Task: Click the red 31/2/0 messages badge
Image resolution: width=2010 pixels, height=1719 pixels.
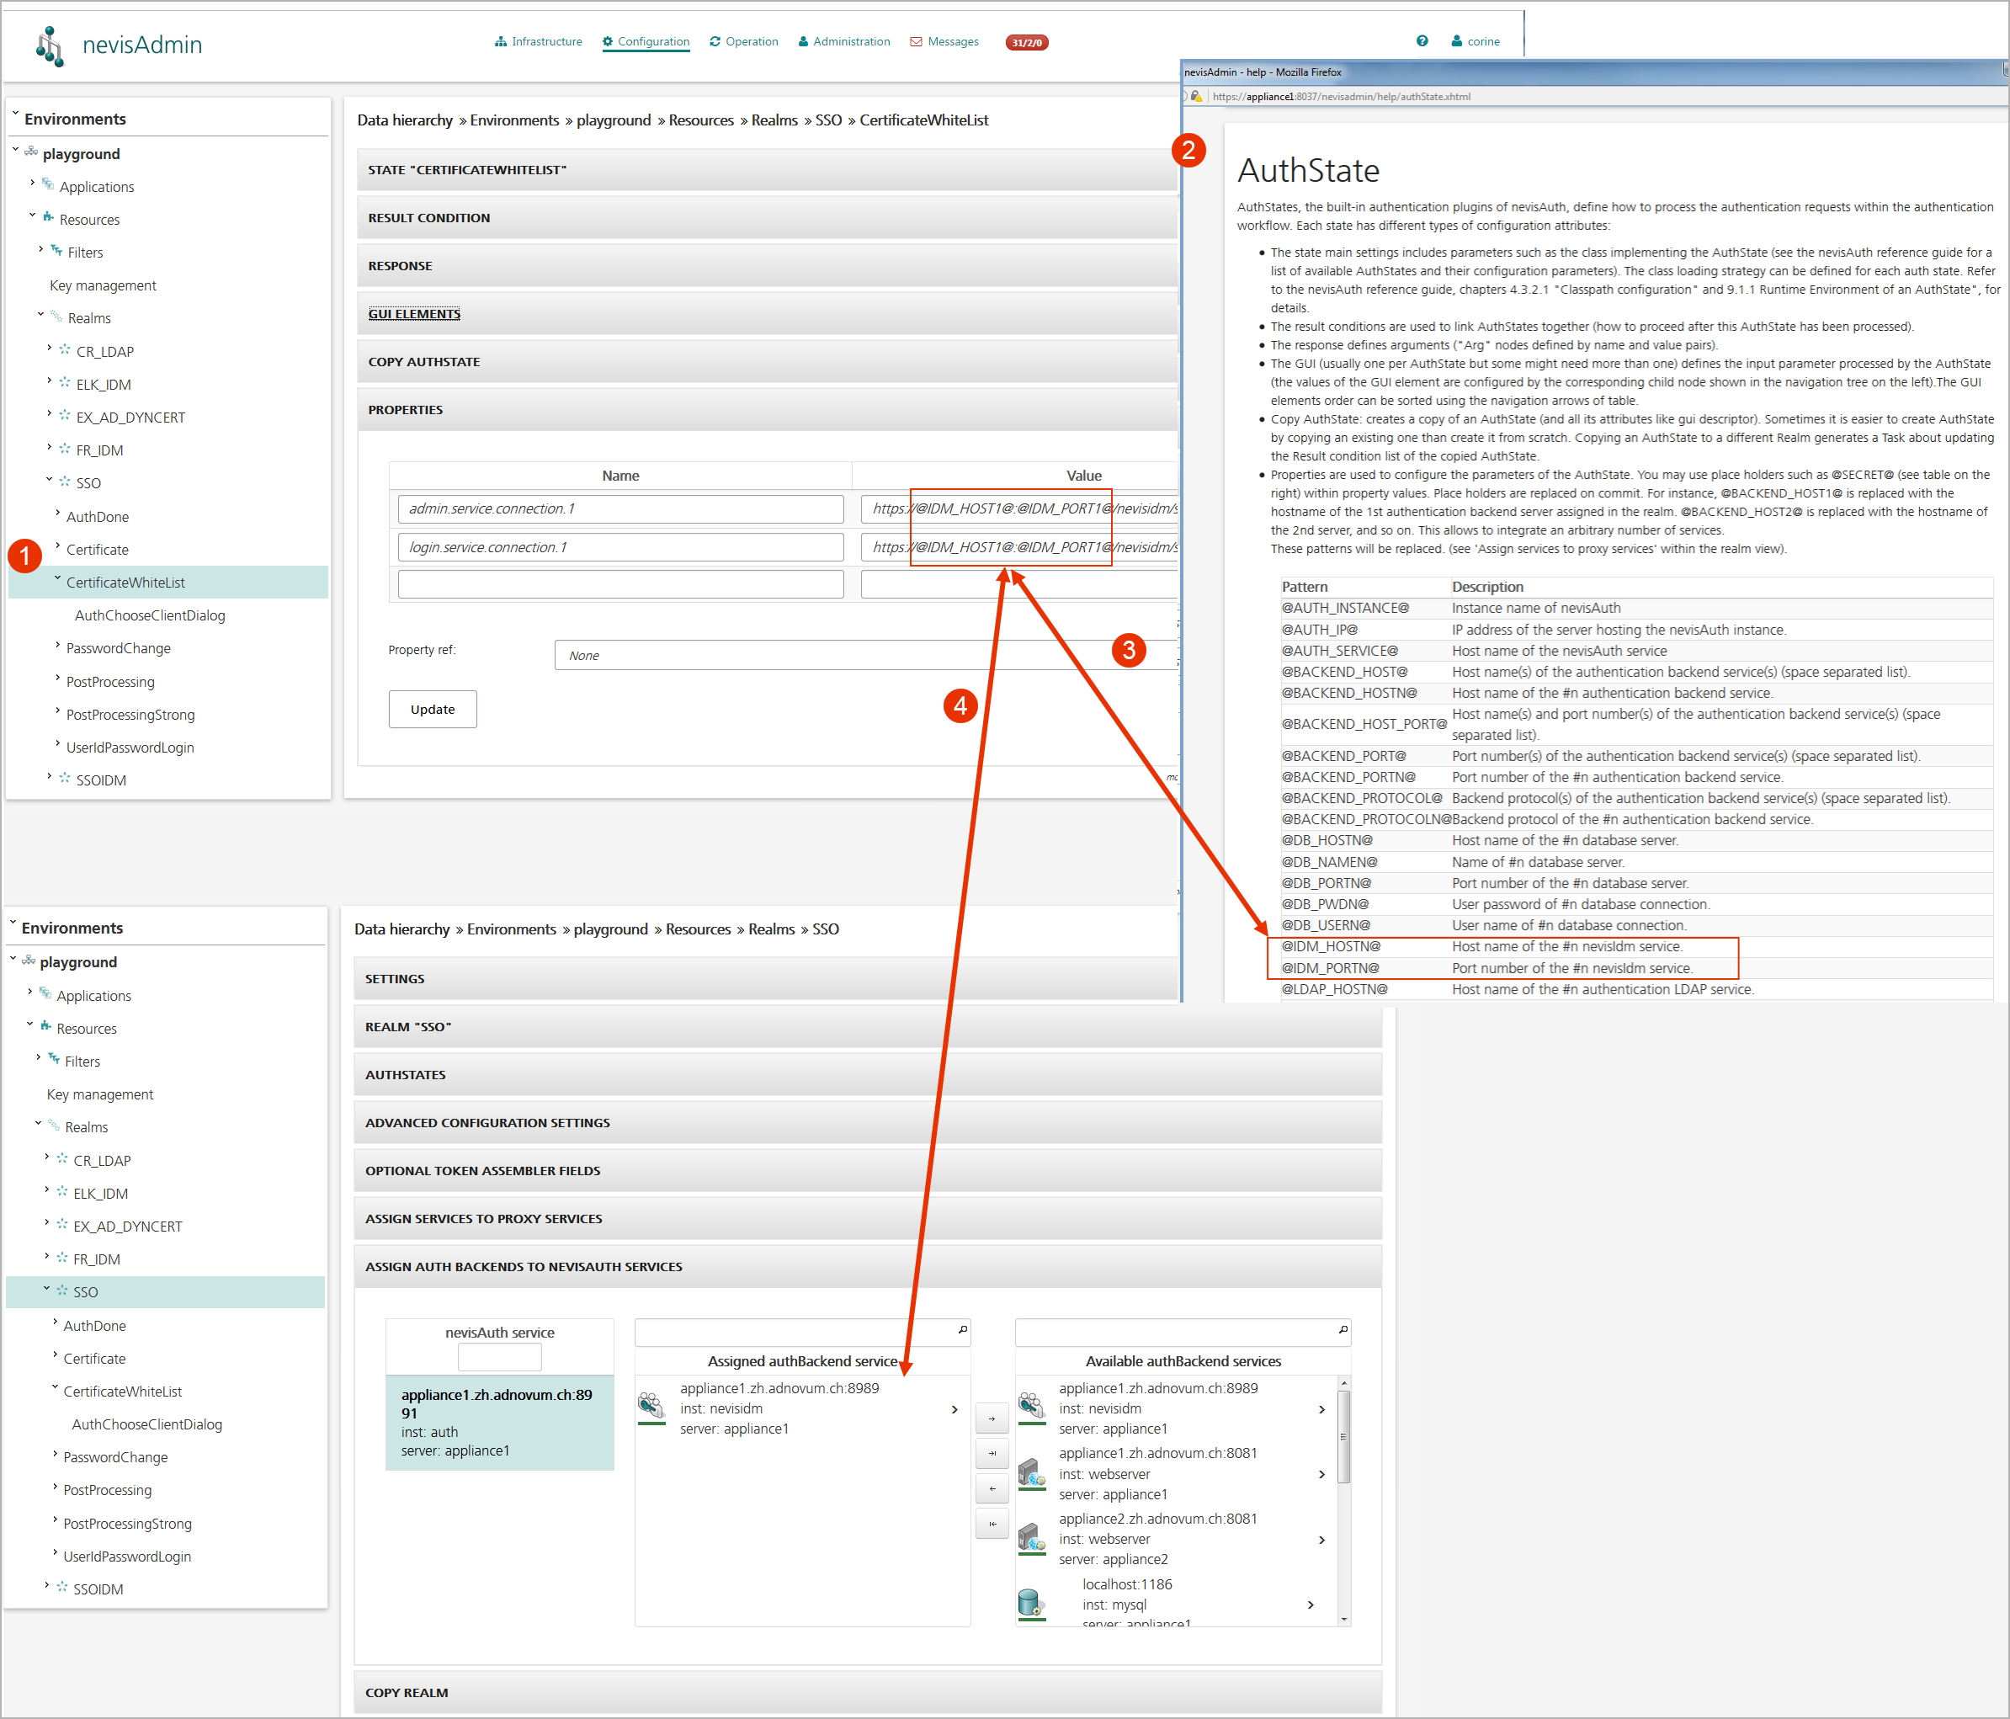Action: (x=1026, y=42)
